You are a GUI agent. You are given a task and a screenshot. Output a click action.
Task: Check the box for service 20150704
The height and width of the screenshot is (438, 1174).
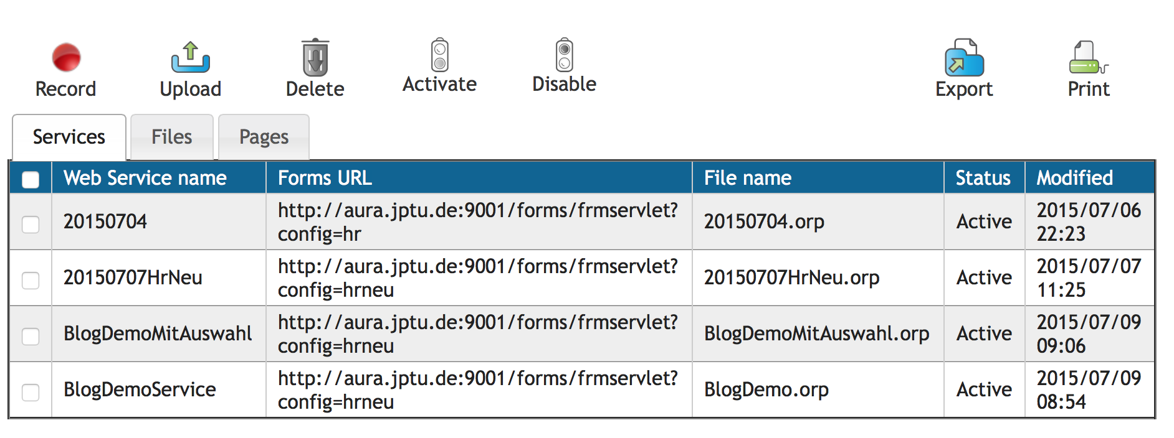pos(31,224)
